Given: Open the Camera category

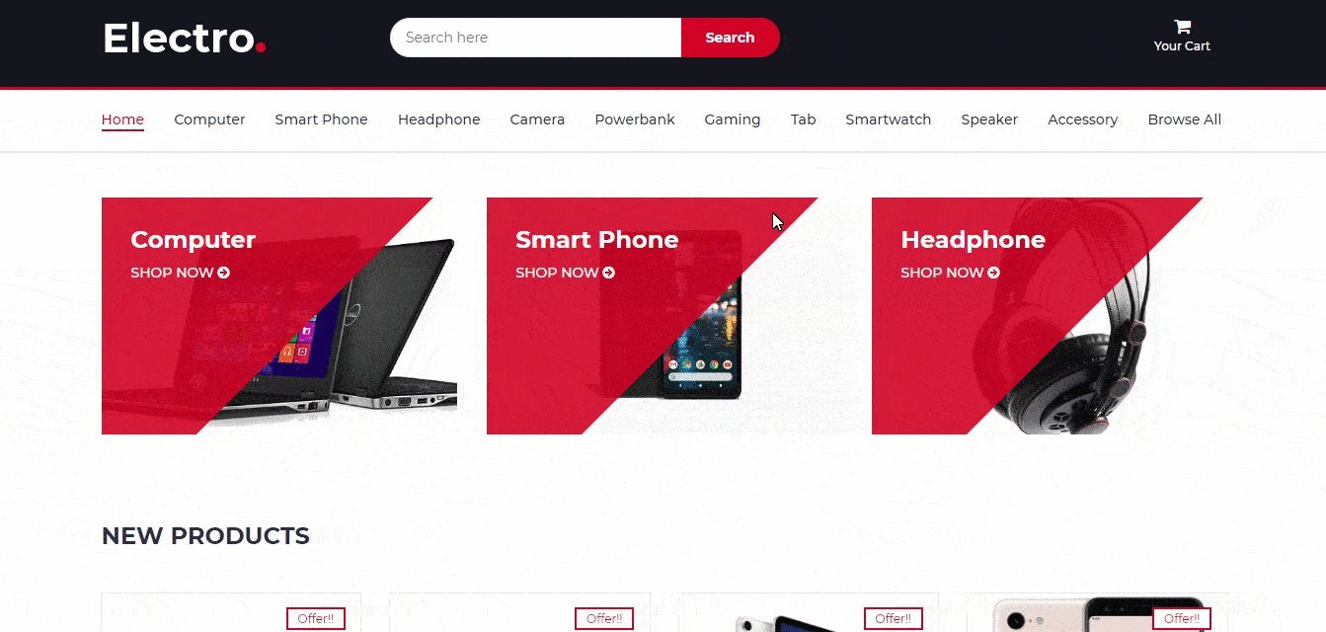Looking at the screenshot, I should 537,119.
